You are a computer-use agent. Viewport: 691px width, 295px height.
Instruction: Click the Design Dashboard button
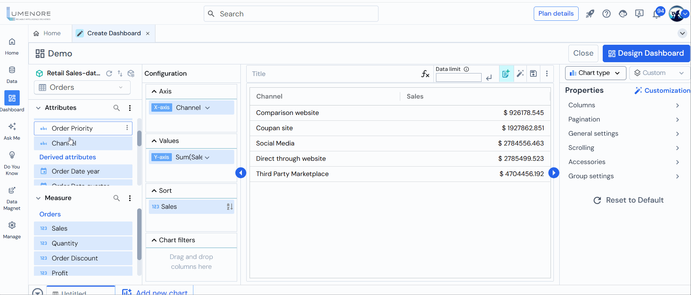coord(646,53)
